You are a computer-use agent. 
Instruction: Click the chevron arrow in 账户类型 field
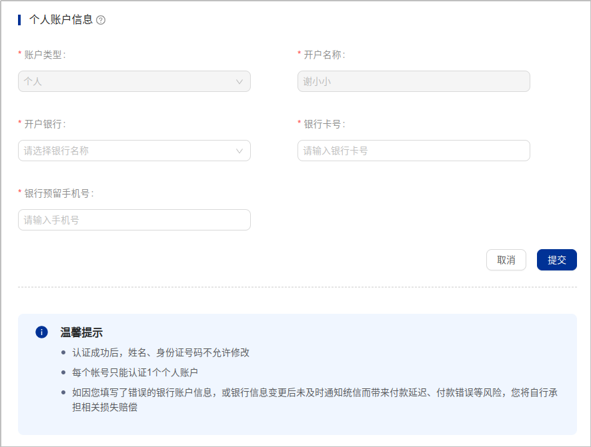tap(240, 81)
